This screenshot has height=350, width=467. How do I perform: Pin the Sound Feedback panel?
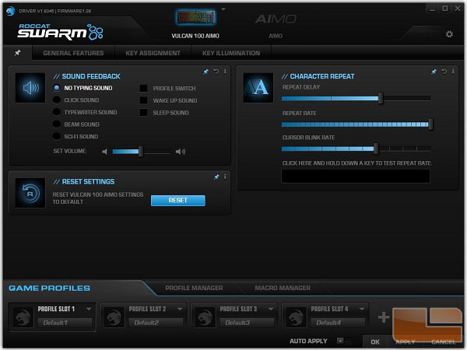[205, 72]
